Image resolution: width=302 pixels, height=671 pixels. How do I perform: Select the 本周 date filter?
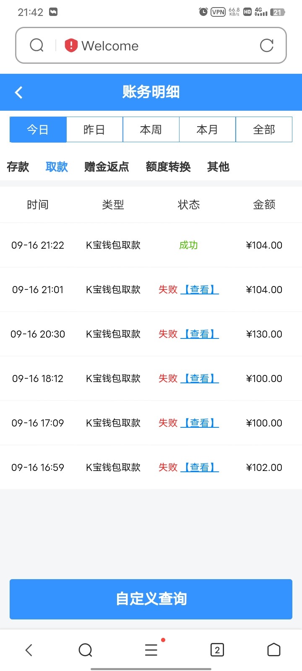pos(151,130)
